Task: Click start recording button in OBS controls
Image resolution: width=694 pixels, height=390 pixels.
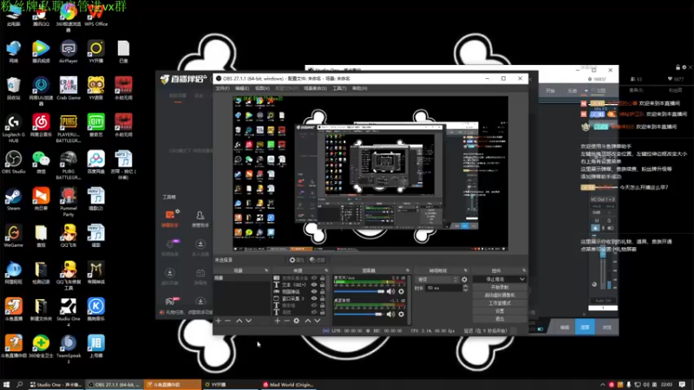Action: (x=500, y=288)
